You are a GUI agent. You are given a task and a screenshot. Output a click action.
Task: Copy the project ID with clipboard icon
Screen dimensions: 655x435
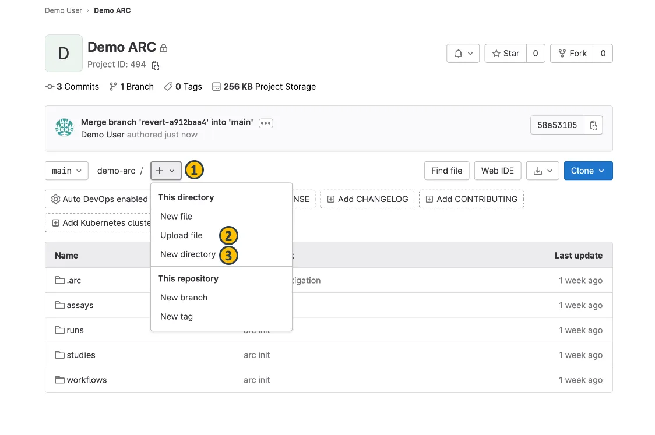point(155,65)
